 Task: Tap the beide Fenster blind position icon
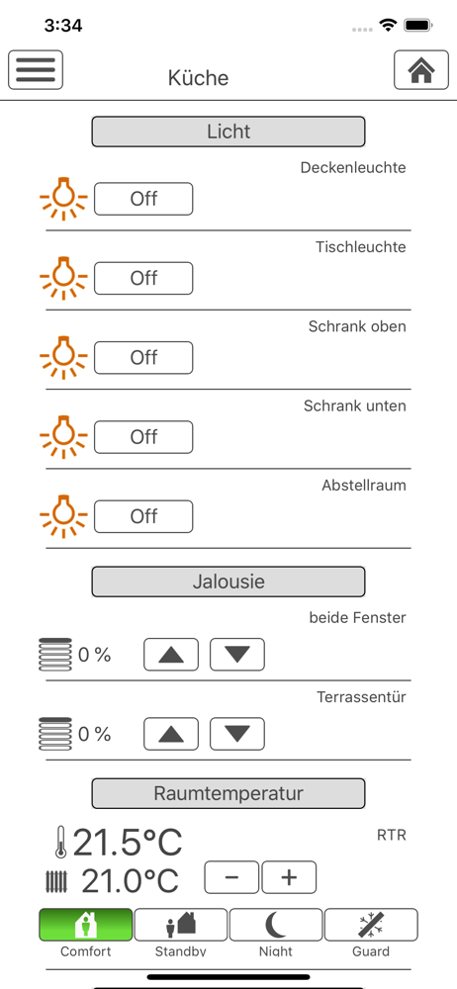55,655
